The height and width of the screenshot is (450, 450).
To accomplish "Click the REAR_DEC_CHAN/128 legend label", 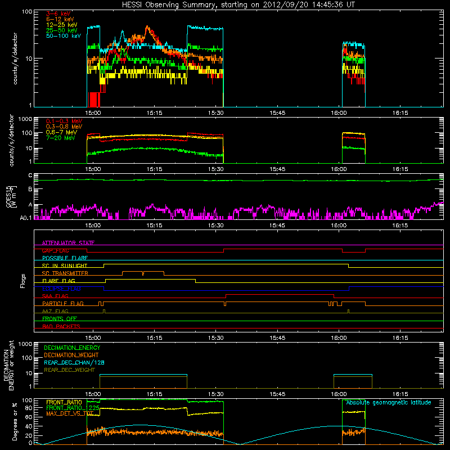I will (x=74, y=363).
